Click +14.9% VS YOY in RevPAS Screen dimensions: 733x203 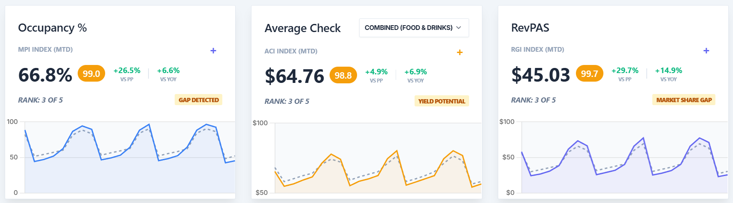tap(669, 74)
